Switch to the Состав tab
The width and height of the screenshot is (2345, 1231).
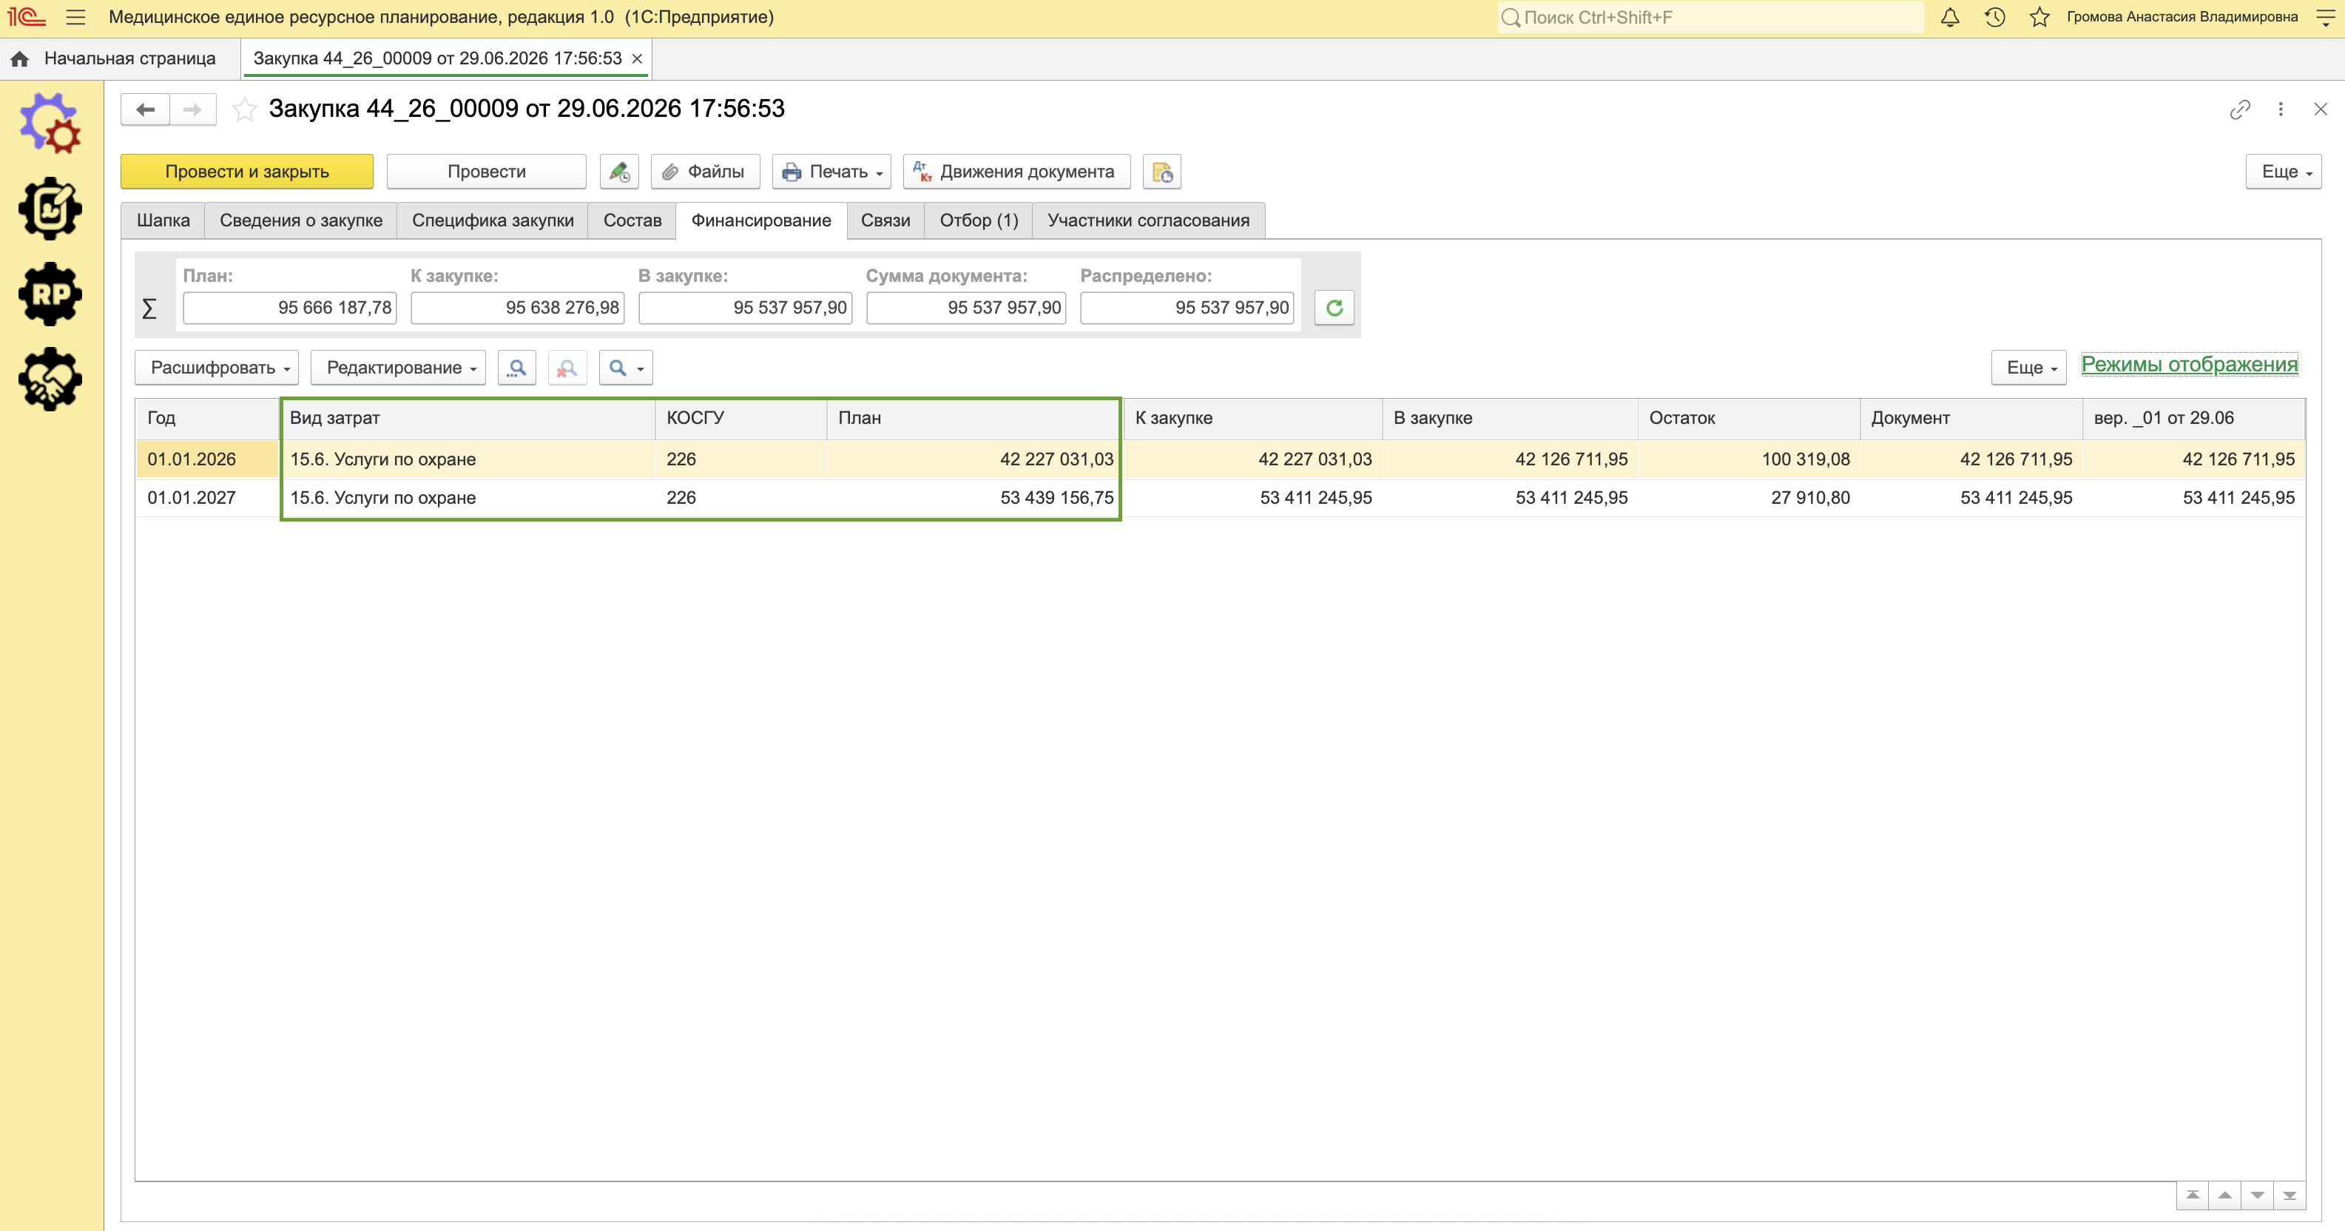pos(632,220)
